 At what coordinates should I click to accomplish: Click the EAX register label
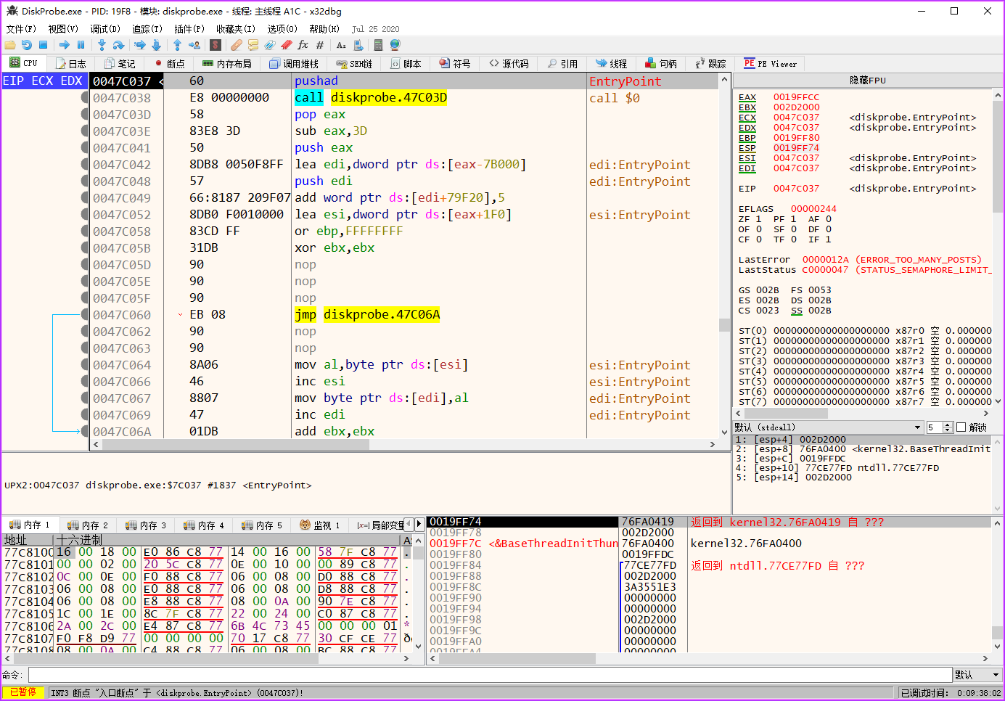click(747, 97)
